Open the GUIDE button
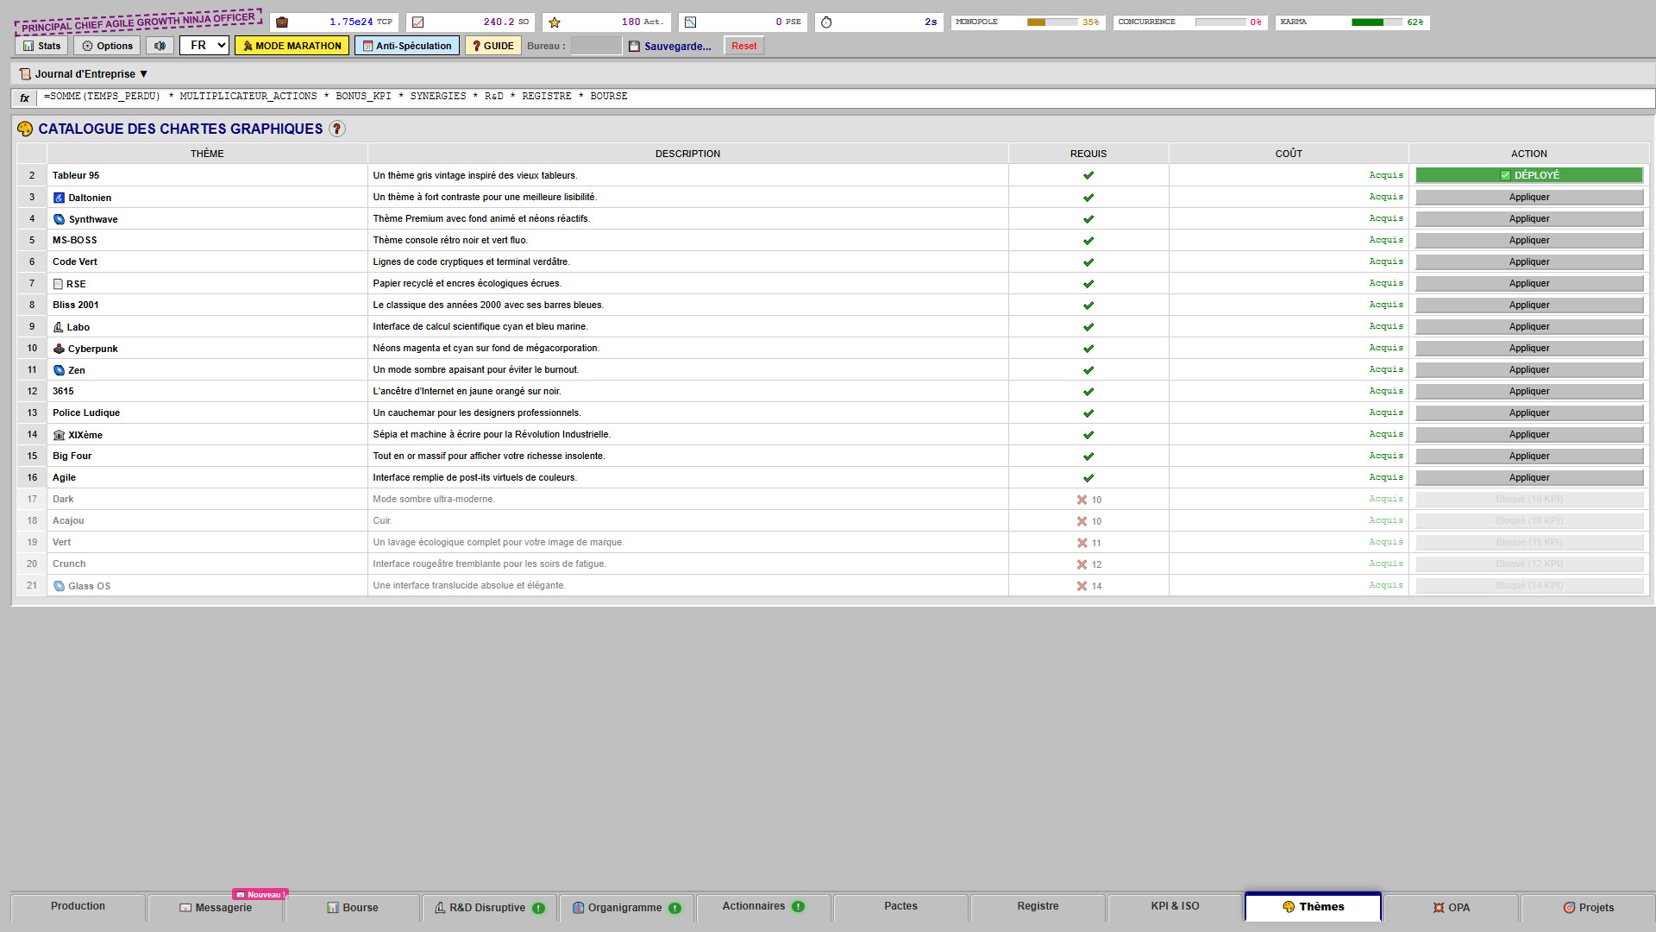Image resolution: width=1656 pixels, height=932 pixels. pyautogui.click(x=492, y=46)
